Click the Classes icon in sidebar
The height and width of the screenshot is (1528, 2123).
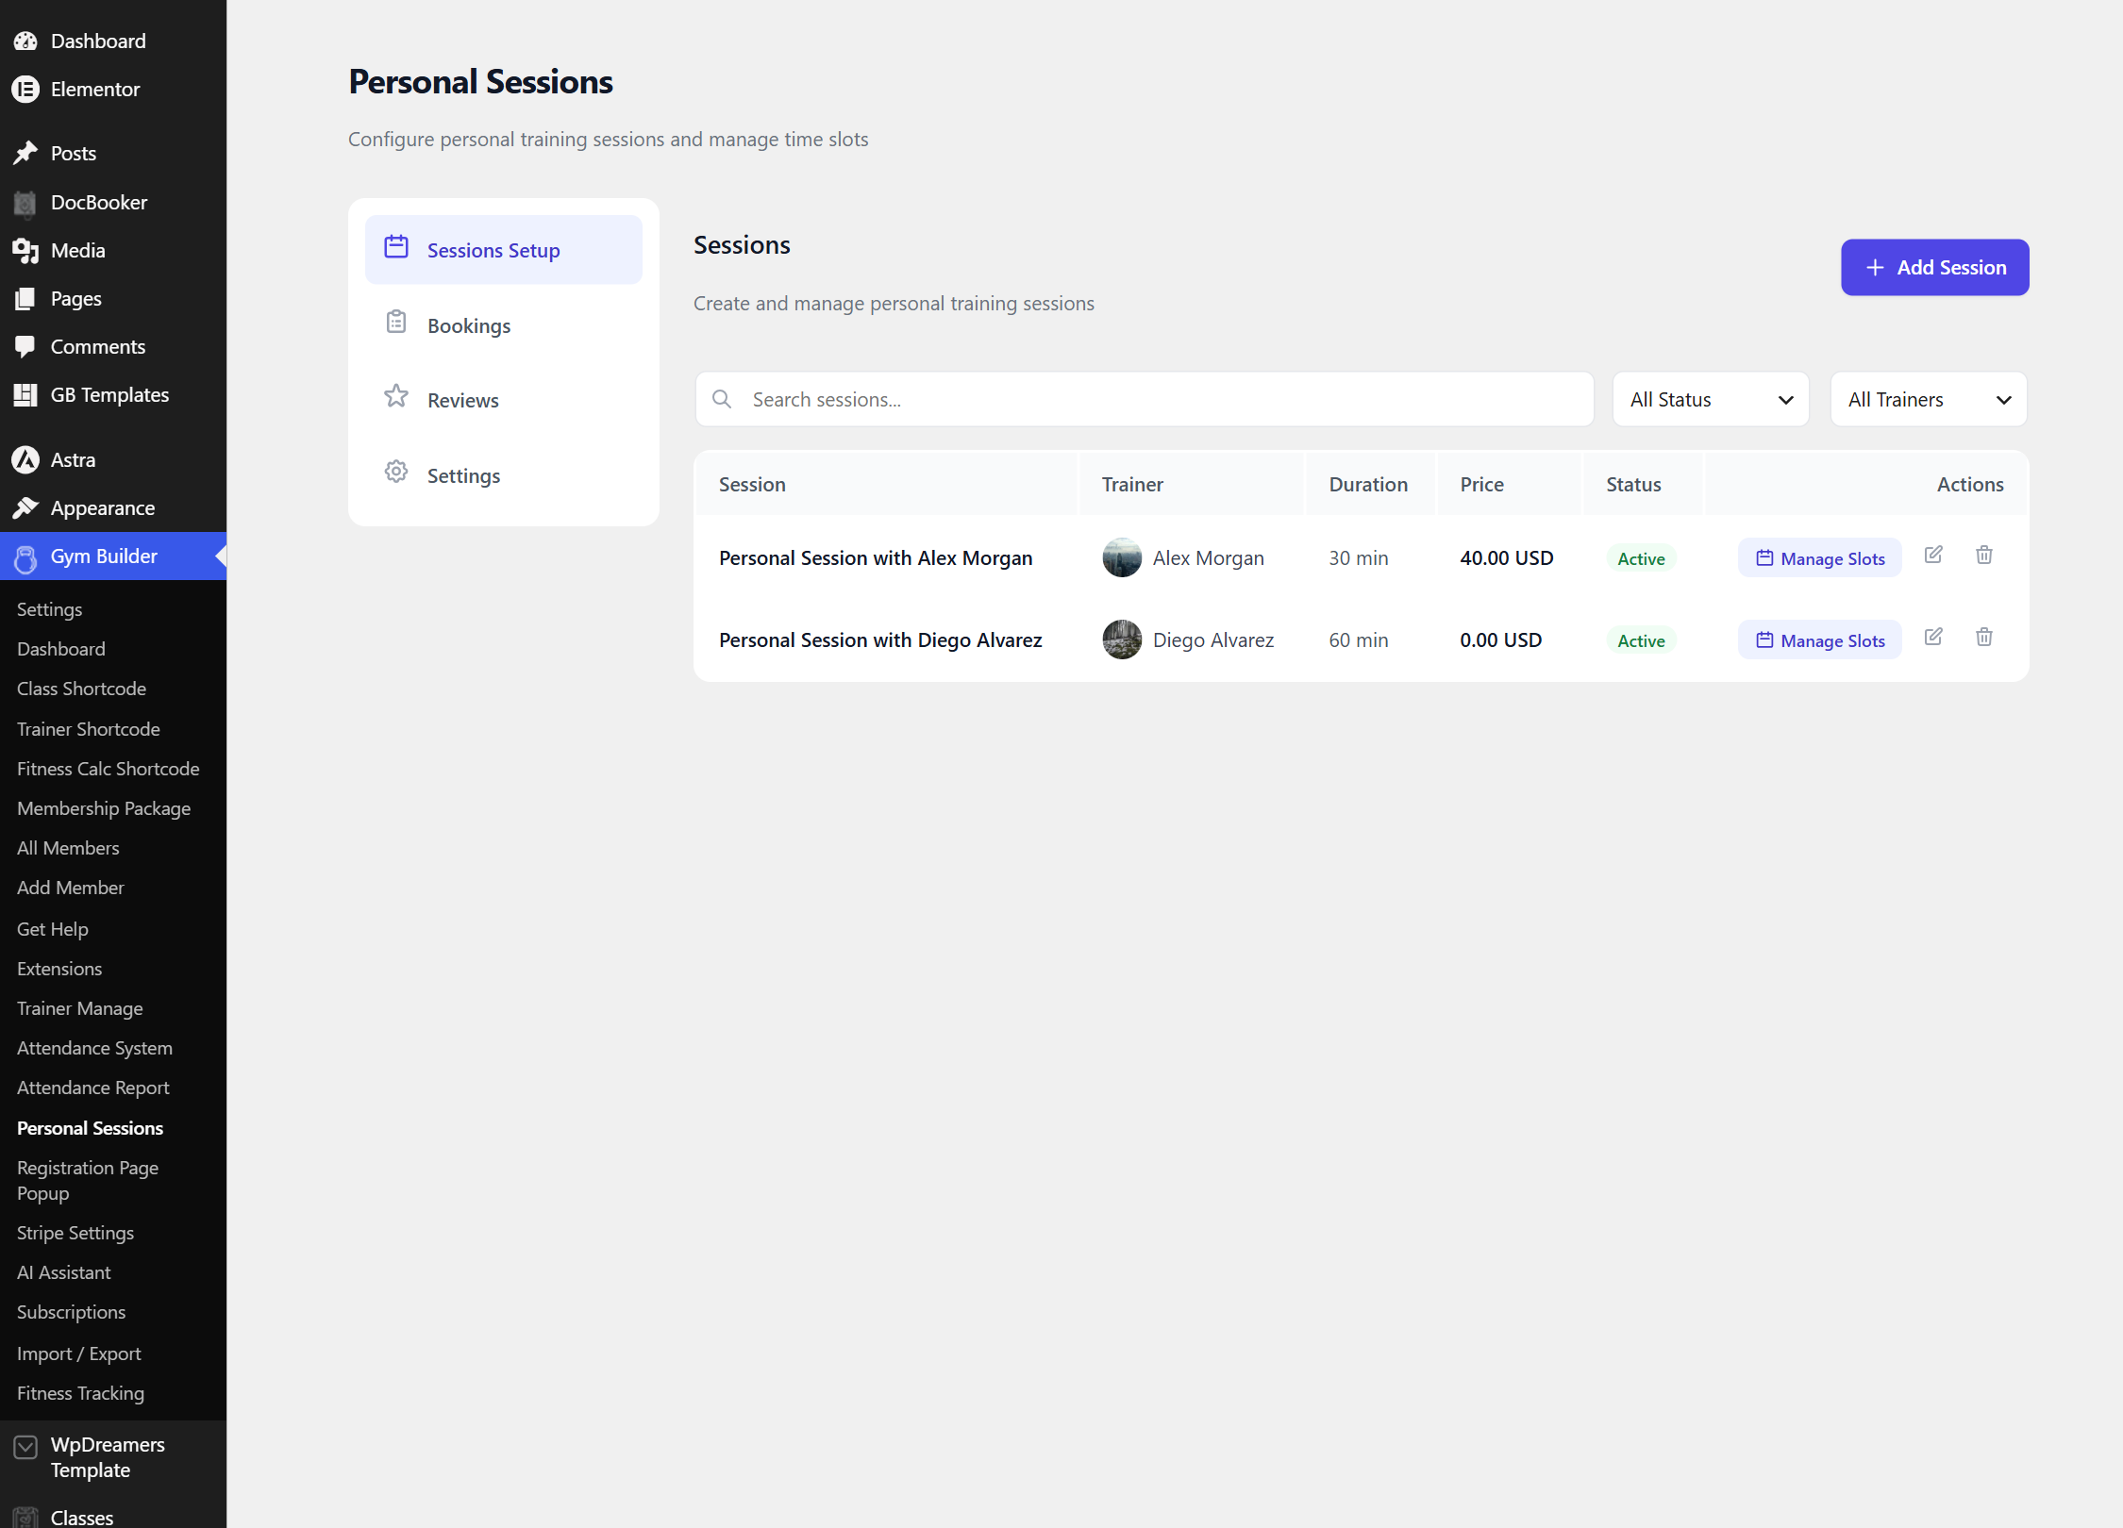[x=25, y=1518]
